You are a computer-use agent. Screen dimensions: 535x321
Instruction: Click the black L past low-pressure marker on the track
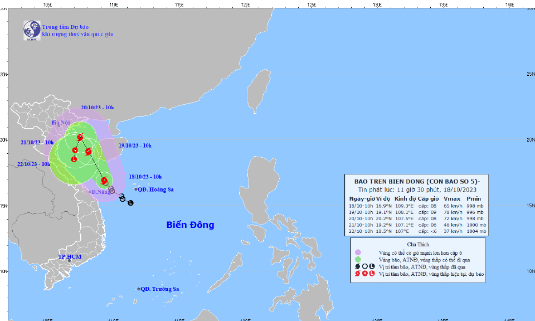tap(130, 203)
